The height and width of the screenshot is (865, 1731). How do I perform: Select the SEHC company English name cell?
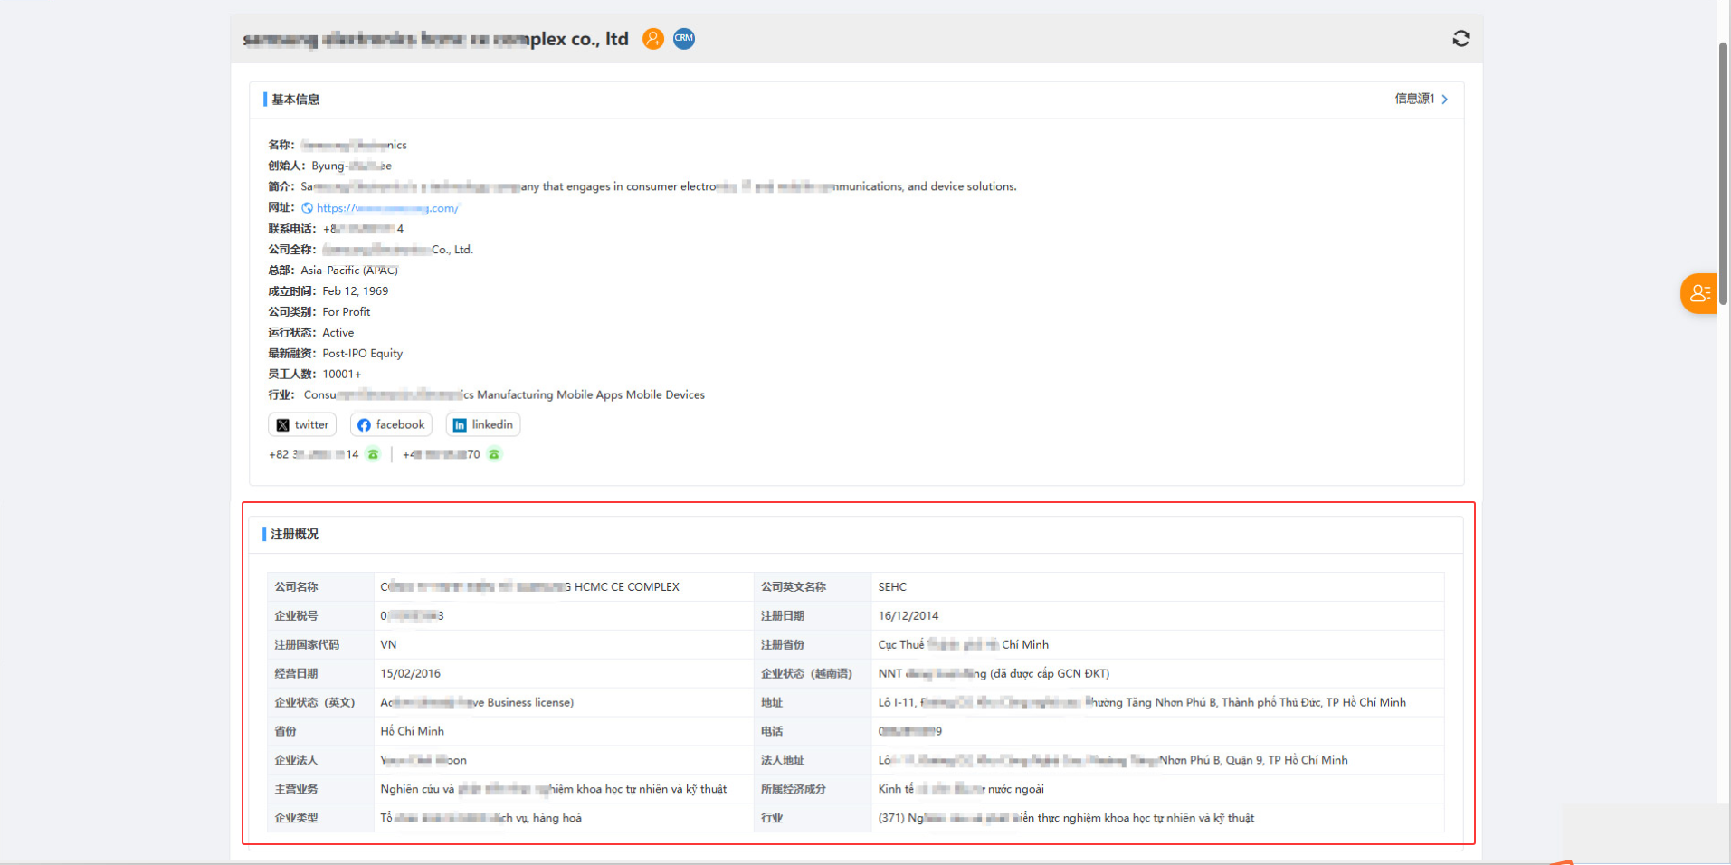(892, 587)
